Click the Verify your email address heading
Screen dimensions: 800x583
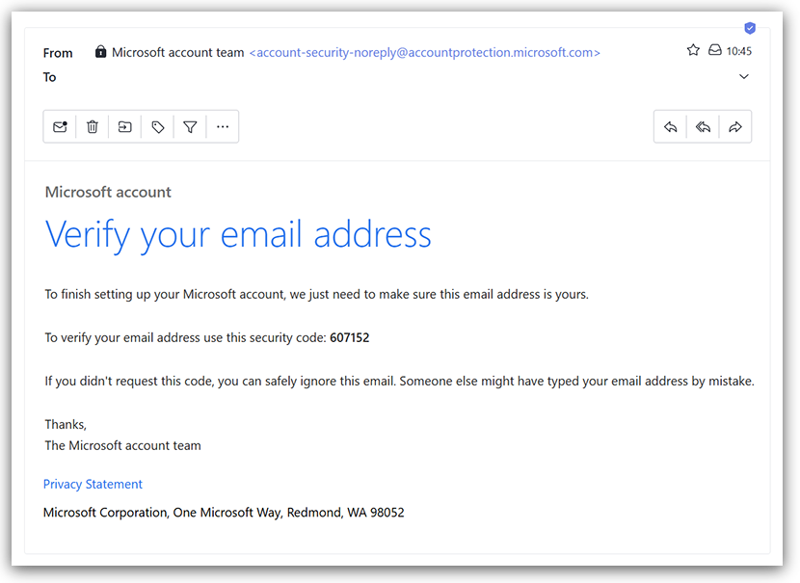click(x=238, y=234)
